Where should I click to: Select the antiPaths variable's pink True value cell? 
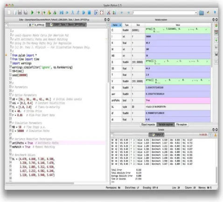point(178,101)
